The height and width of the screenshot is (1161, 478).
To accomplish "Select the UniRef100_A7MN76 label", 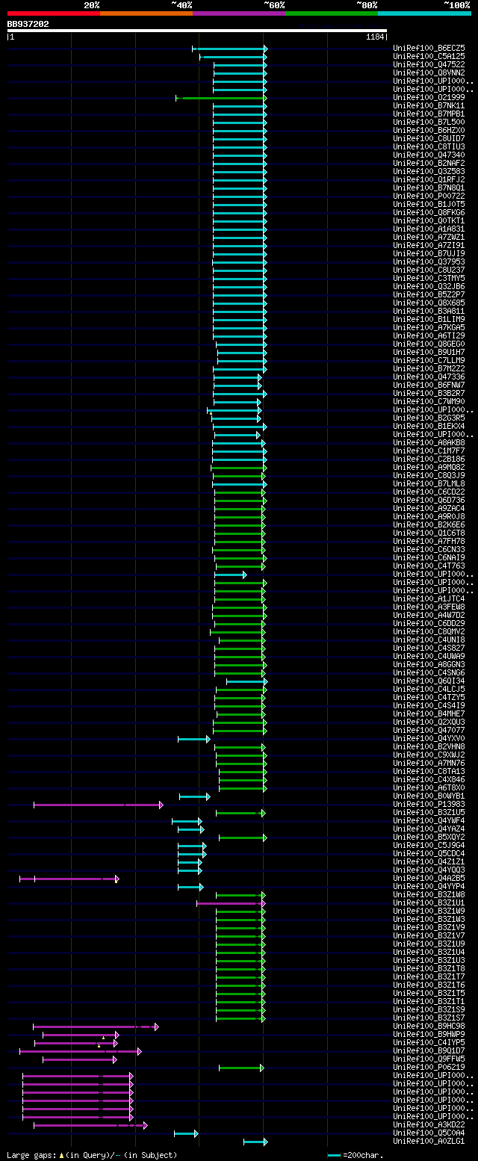I will [x=428, y=763].
